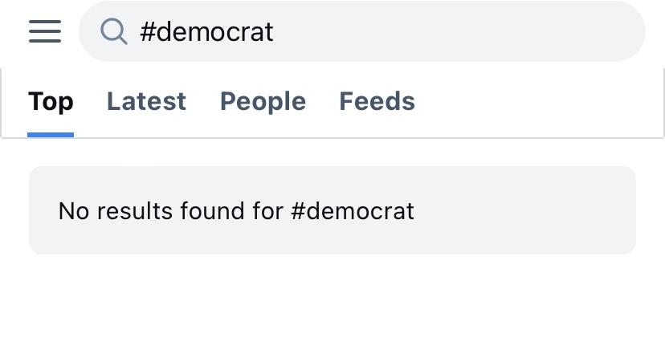Return to Top search results
The height and width of the screenshot is (350, 665).
coord(51,102)
